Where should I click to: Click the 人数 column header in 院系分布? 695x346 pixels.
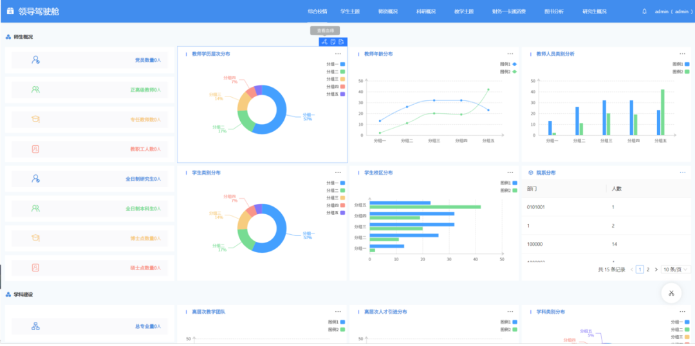[x=616, y=188]
